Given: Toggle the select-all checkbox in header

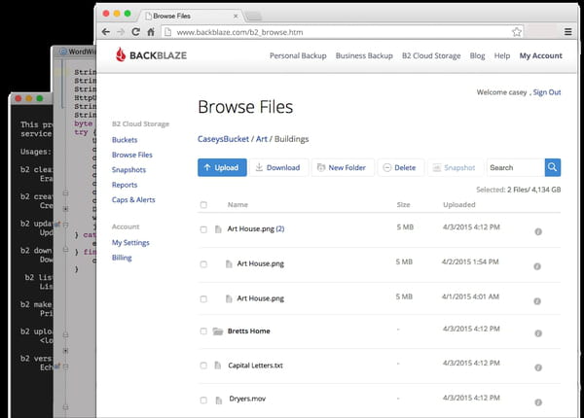Looking at the screenshot, I should pos(203,205).
